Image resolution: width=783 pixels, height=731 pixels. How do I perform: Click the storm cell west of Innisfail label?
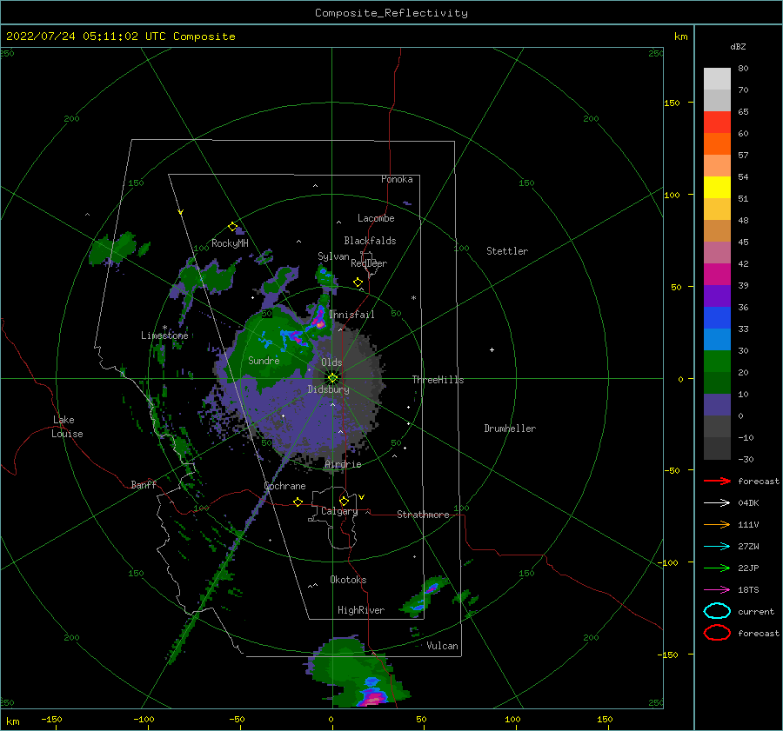coord(318,316)
